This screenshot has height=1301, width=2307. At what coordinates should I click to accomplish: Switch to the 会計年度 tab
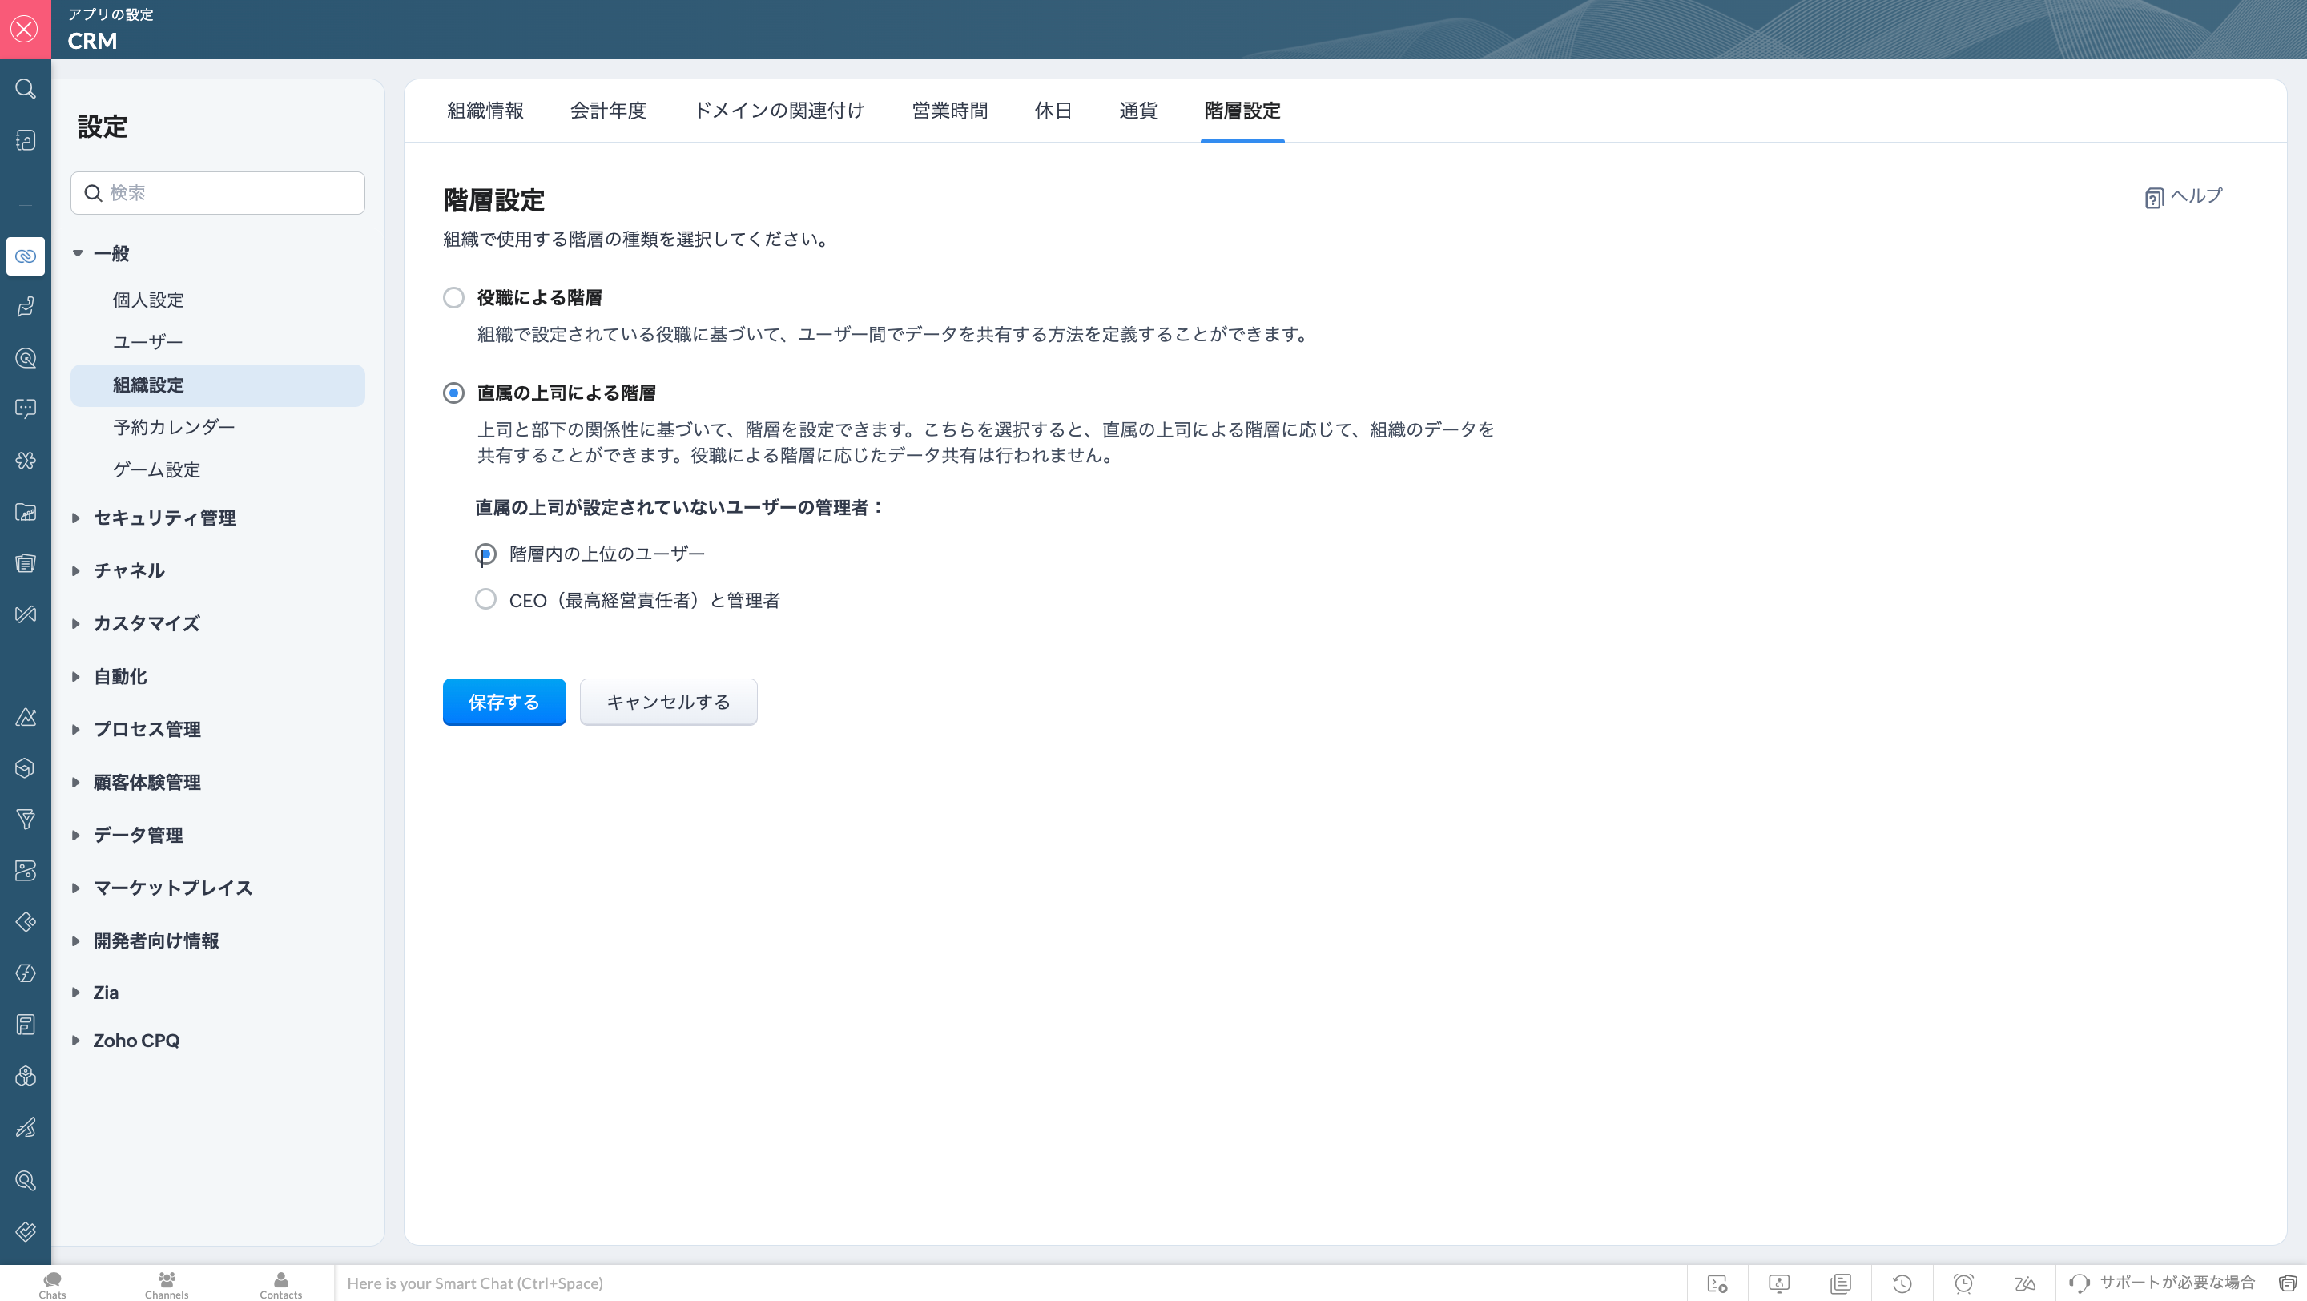608,110
